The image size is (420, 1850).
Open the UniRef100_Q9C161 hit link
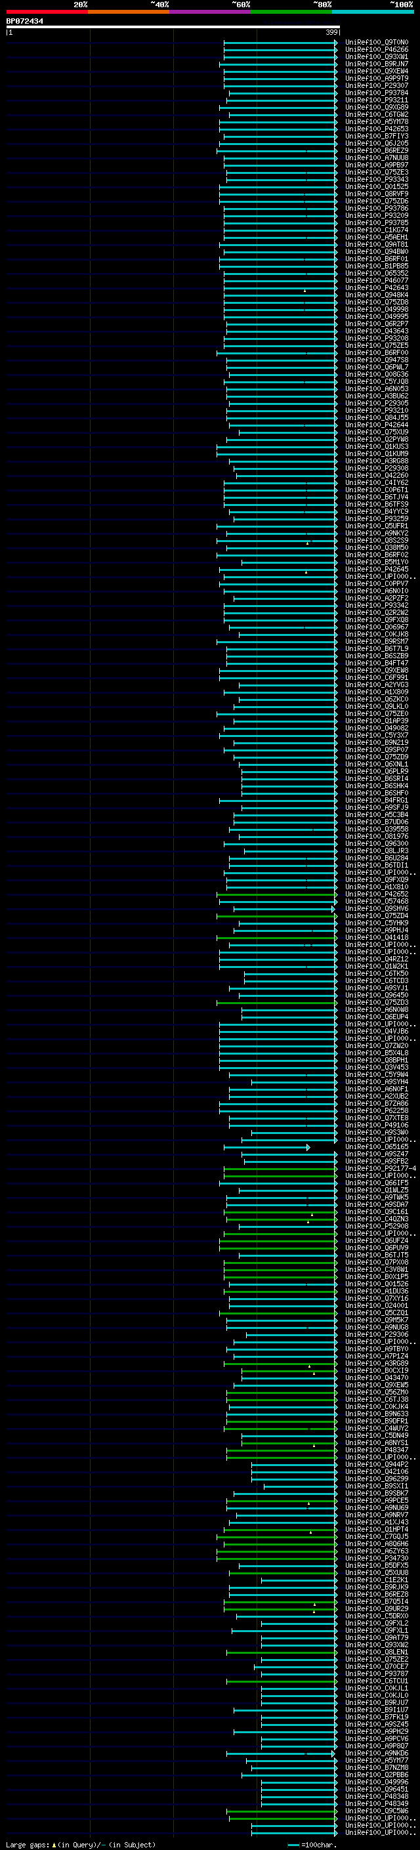point(377,1211)
